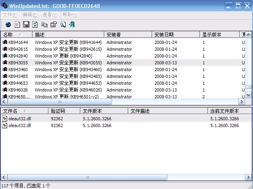Viewport: 253px width, 189px height.
Task: Click the file list horizontal scrollbar thumb
Action: (87, 177)
